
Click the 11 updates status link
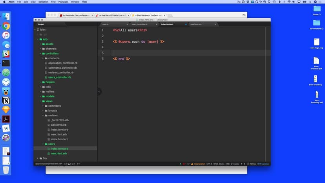click(x=264, y=164)
